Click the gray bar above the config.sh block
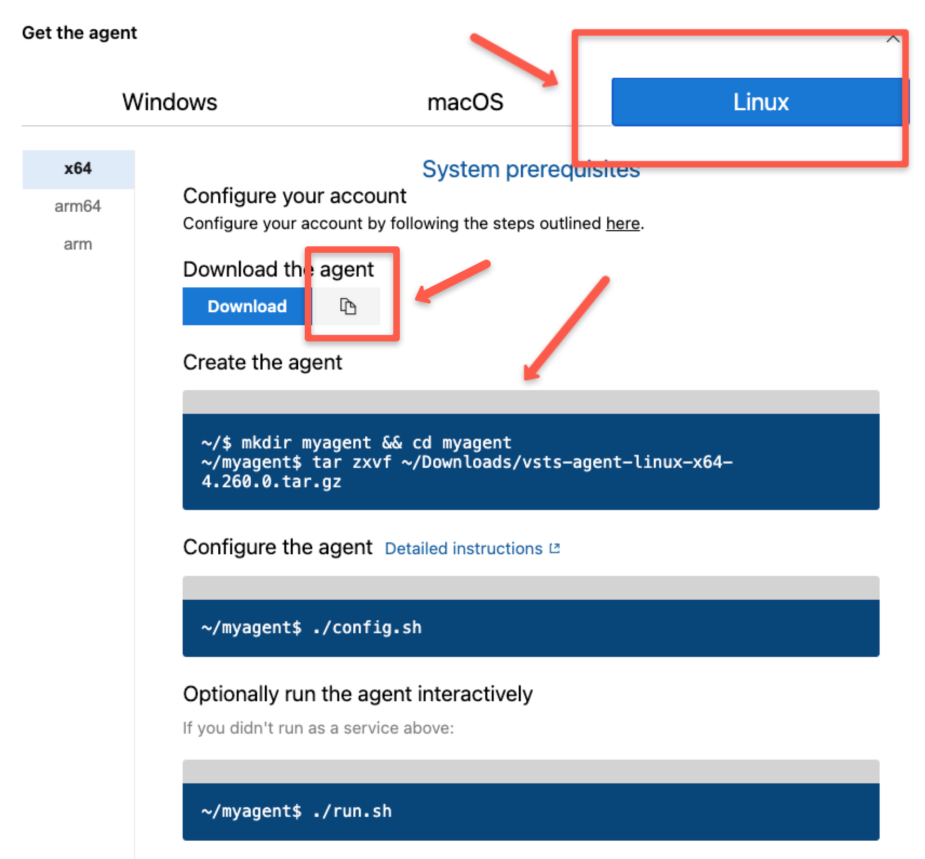 531,587
